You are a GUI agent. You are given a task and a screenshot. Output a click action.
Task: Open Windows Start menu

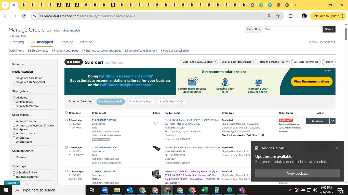6,190
